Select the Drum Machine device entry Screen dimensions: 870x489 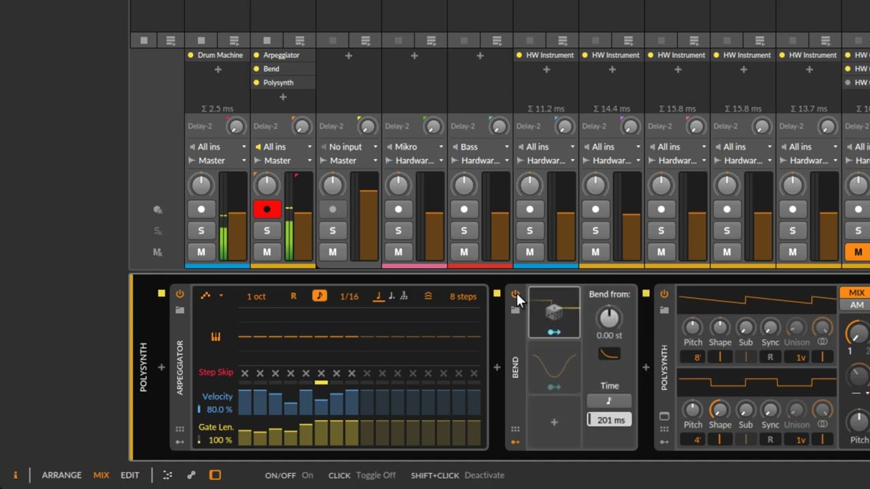(x=217, y=55)
